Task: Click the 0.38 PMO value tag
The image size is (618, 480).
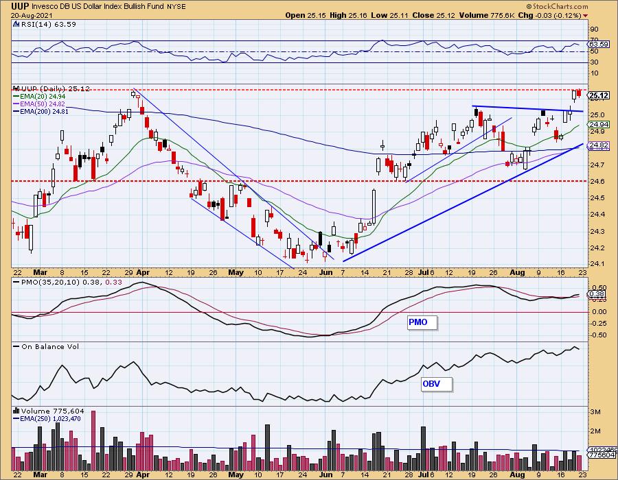Action: coord(597,294)
